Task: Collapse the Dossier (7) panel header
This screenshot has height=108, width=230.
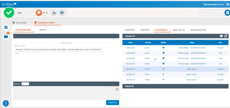Action: coord(175,36)
